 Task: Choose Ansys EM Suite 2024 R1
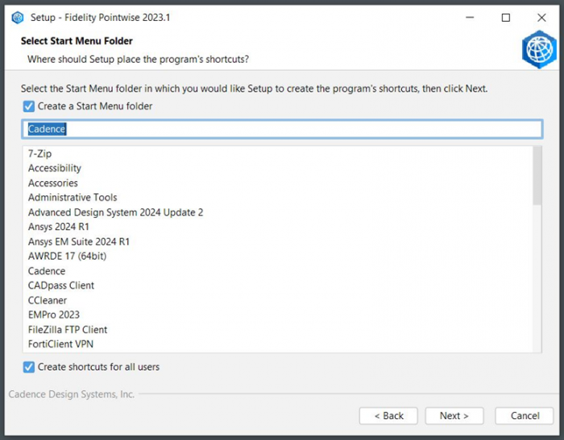[x=79, y=242]
